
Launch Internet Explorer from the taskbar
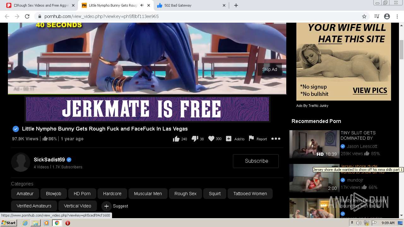(x=25, y=223)
